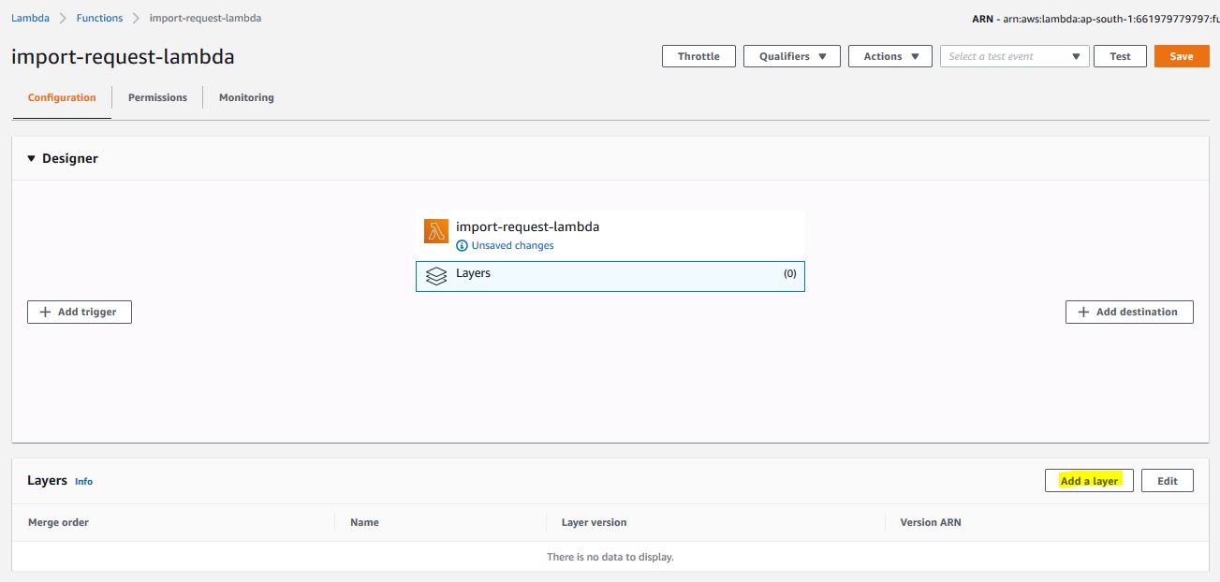The width and height of the screenshot is (1220, 582).
Task: Collapse the Designer section triangle
Action: click(x=31, y=159)
